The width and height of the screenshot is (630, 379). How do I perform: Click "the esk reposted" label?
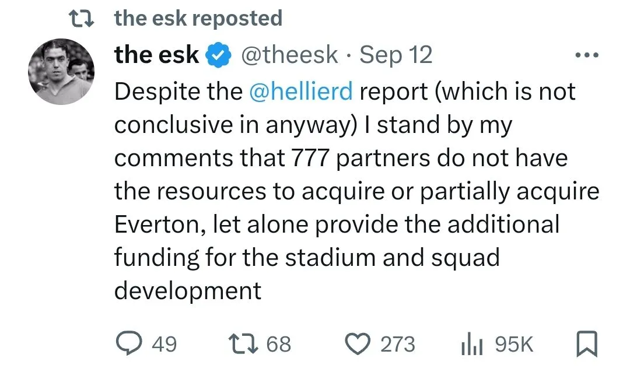tap(198, 19)
